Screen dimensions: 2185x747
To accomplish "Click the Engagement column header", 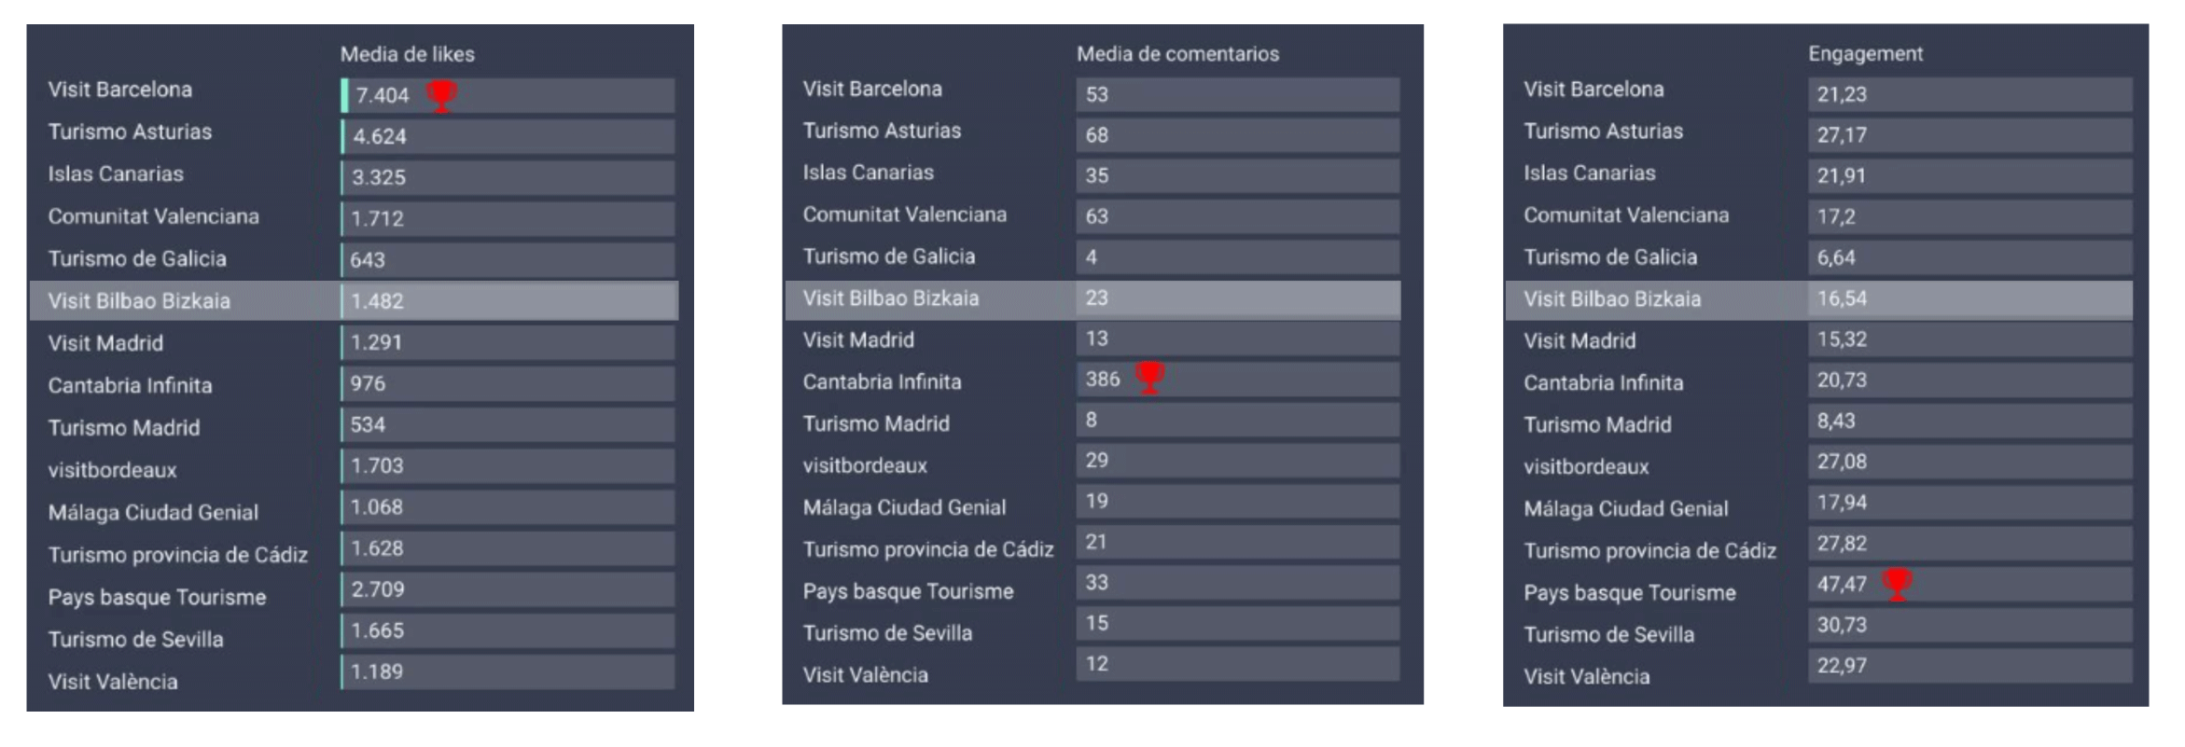I will (1865, 54).
